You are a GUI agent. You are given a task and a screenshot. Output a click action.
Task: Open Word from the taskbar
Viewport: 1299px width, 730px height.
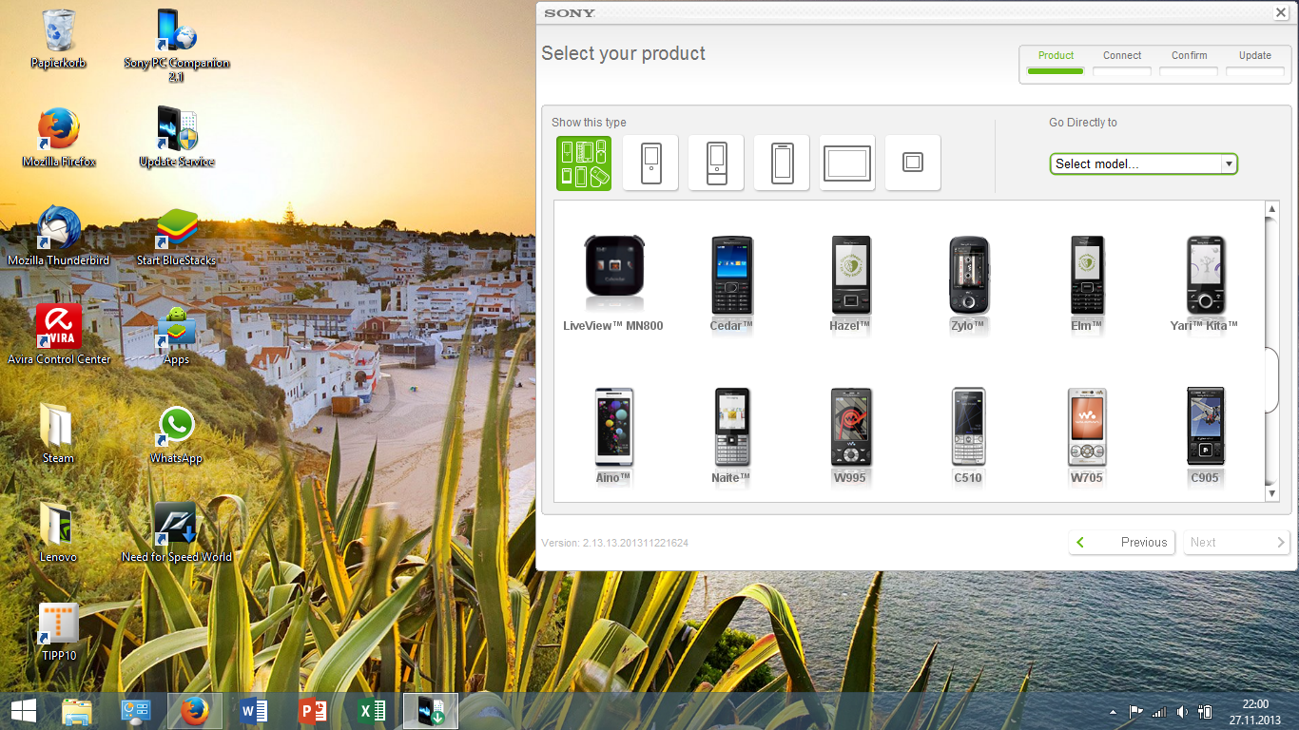254,711
